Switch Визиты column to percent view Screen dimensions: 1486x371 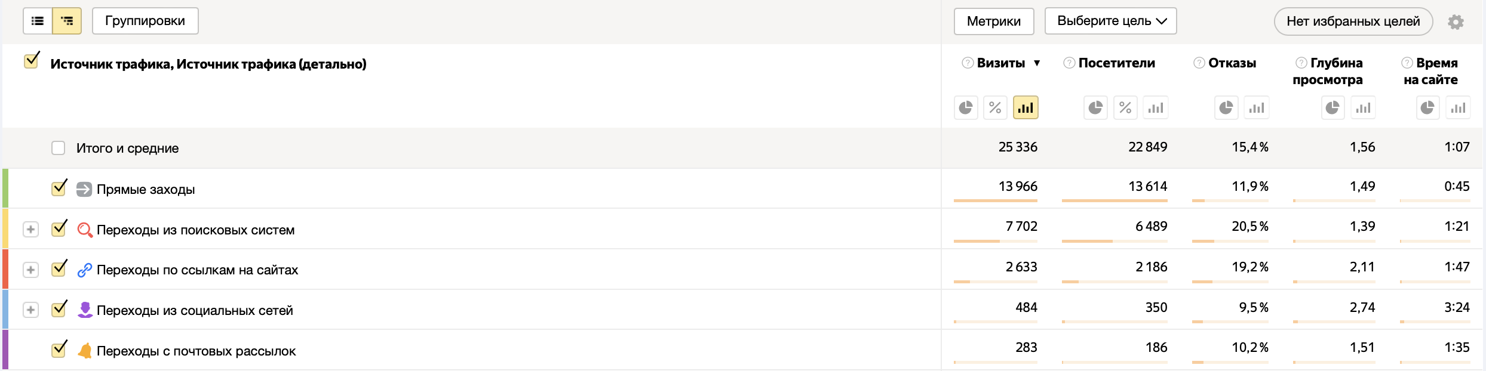click(x=995, y=108)
